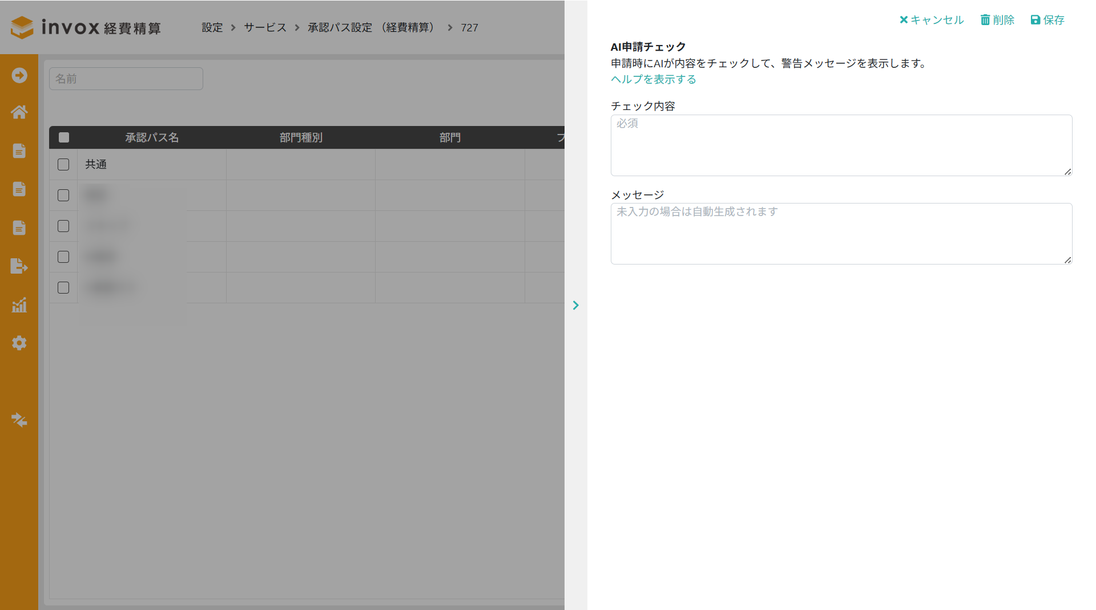Click the 部門種別 column header
Screen dimensions: 1096x610
click(x=301, y=137)
